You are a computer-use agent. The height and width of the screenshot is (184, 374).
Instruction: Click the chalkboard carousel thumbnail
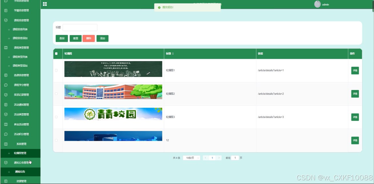113,69
